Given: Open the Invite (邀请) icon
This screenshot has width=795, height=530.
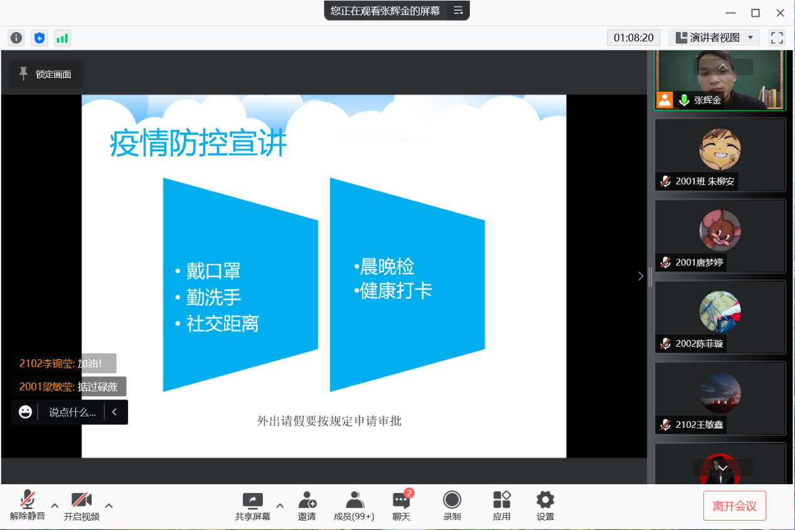Looking at the screenshot, I should point(307,506).
